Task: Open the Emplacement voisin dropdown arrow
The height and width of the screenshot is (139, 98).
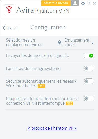Action: tap(92, 43)
